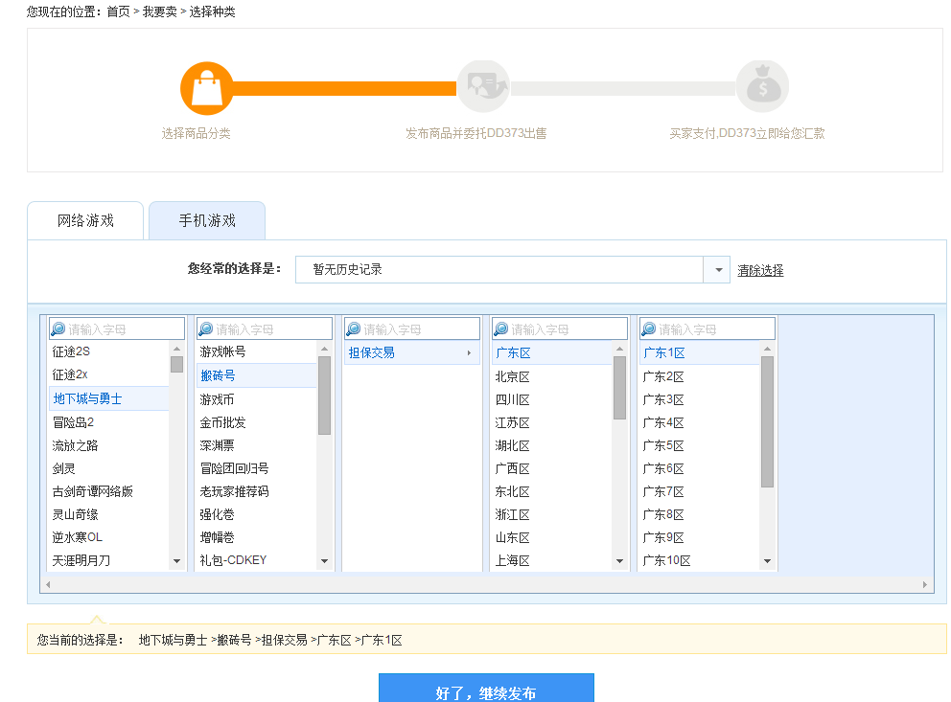
Task: Select 担保交易 trade type
Action: point(412,352)
